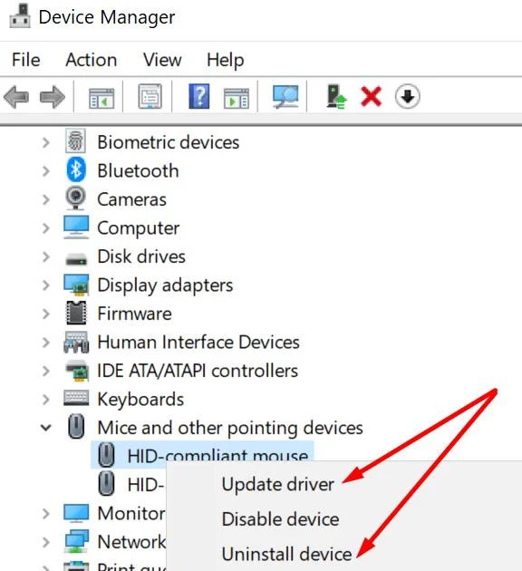Open the Properties toolbar icon
The height and width of the screenshot is (571, 522).
[x=150, y=96]
